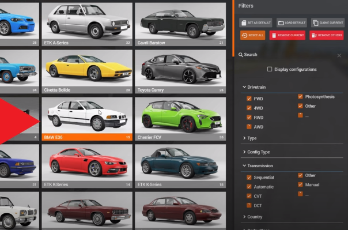
Task: Click the Reset All button
Action: tap(252, 35)
